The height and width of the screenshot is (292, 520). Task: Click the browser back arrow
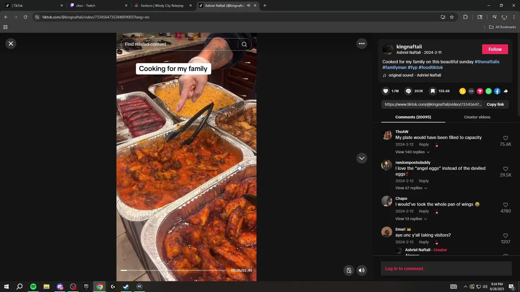[6, 17]
